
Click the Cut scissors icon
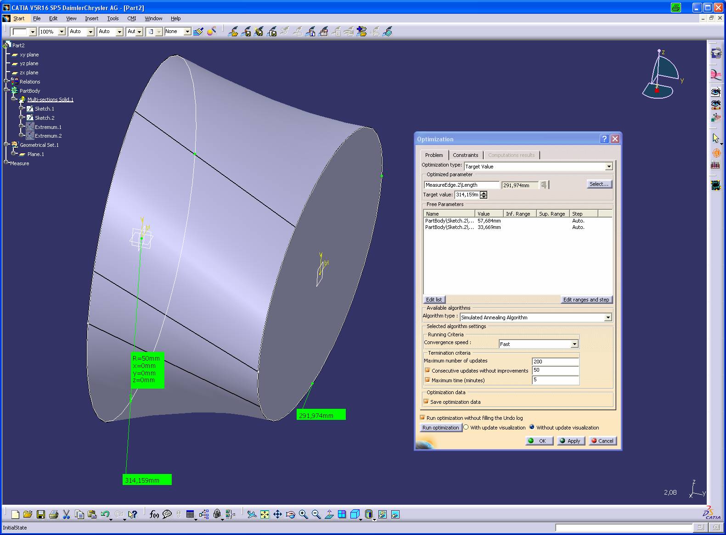click(67, 514)
